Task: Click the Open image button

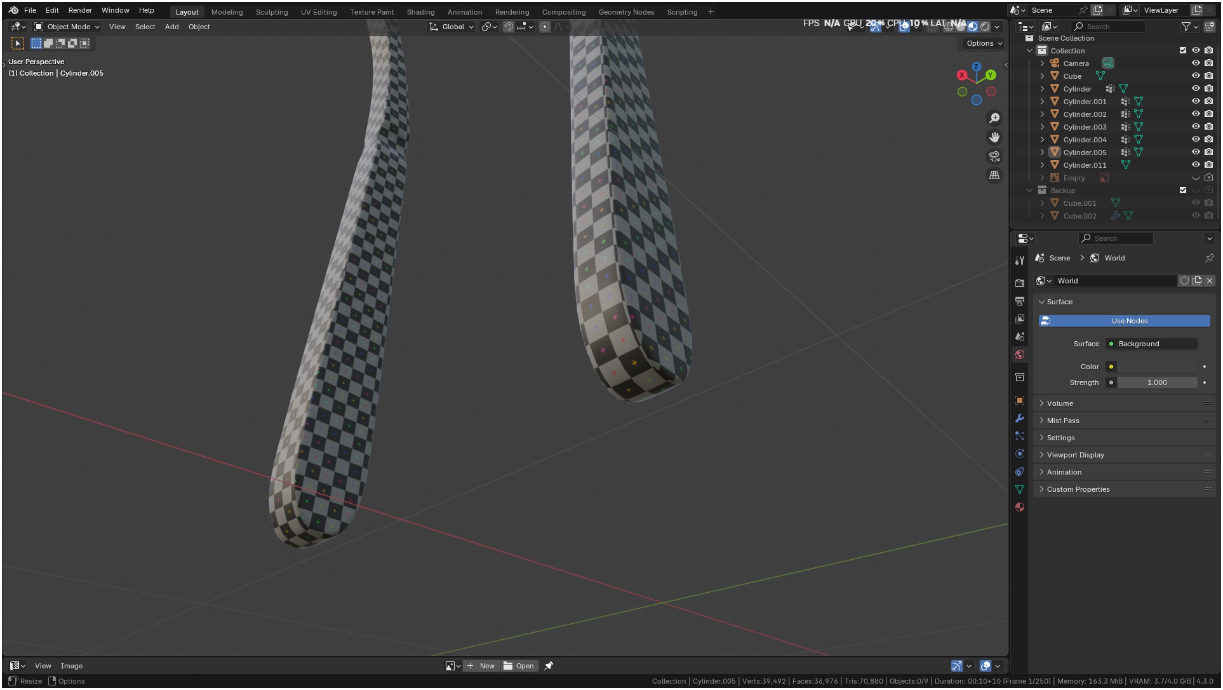Action: 519,666
